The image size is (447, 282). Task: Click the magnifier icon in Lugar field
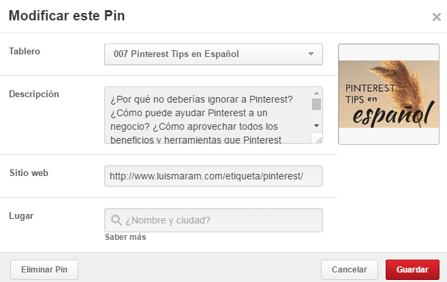click(x=116, y=220)
